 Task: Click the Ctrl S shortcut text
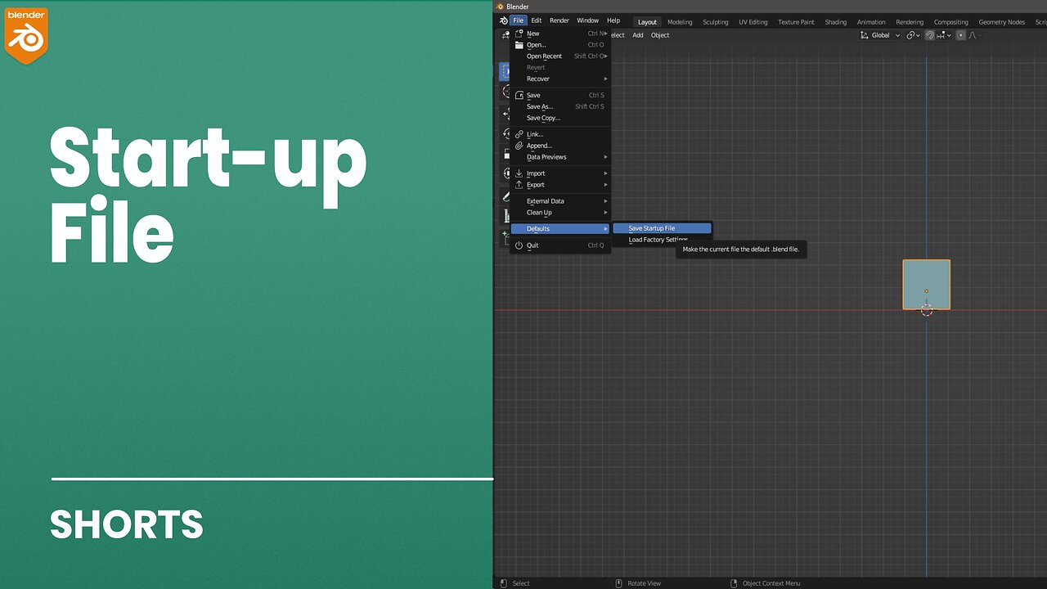coord(596,95)
